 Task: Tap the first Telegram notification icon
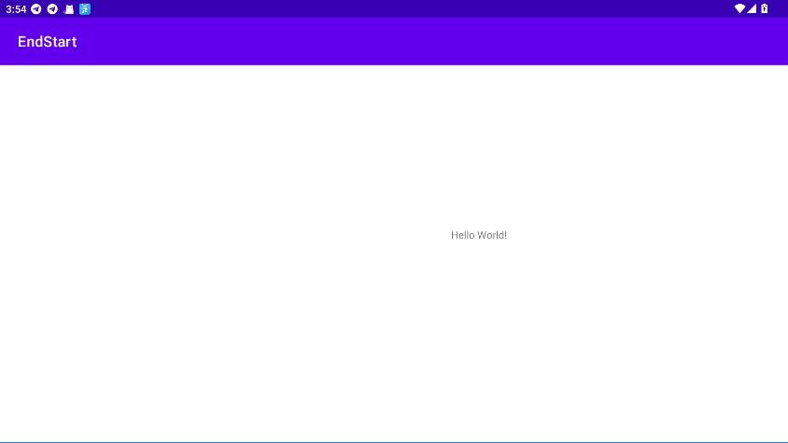(x=36, y=8)
